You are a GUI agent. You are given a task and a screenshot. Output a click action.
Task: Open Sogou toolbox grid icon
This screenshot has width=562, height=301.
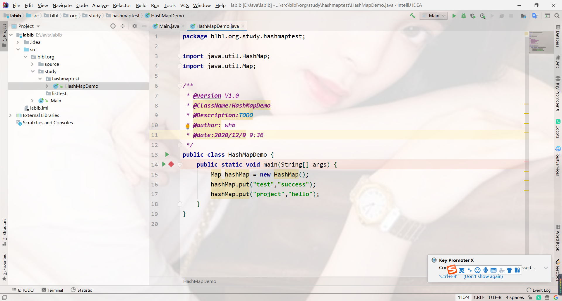[517, 270]
